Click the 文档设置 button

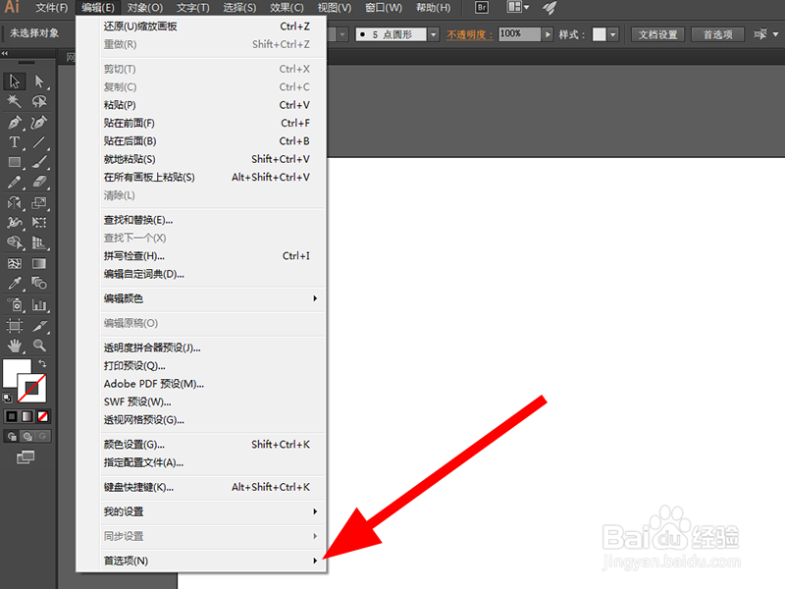tap(659, 34)
